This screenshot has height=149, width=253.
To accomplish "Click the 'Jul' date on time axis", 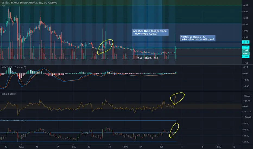I will pos(161,147).
